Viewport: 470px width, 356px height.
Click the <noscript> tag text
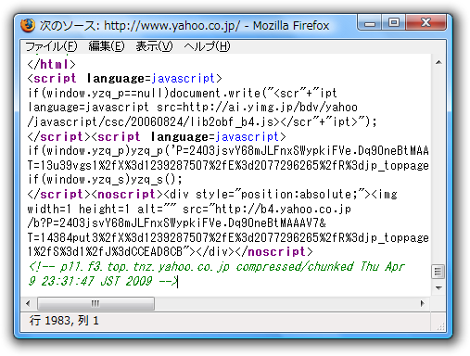(x=127, y=194)
